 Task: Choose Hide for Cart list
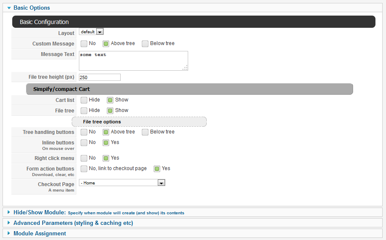84,100
